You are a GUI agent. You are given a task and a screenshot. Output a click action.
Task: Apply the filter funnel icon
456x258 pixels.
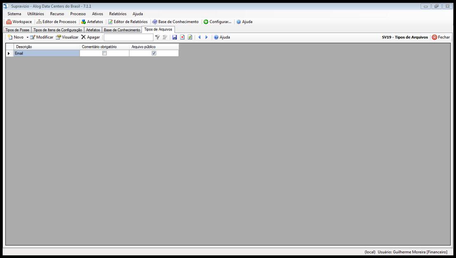(157, 37)
